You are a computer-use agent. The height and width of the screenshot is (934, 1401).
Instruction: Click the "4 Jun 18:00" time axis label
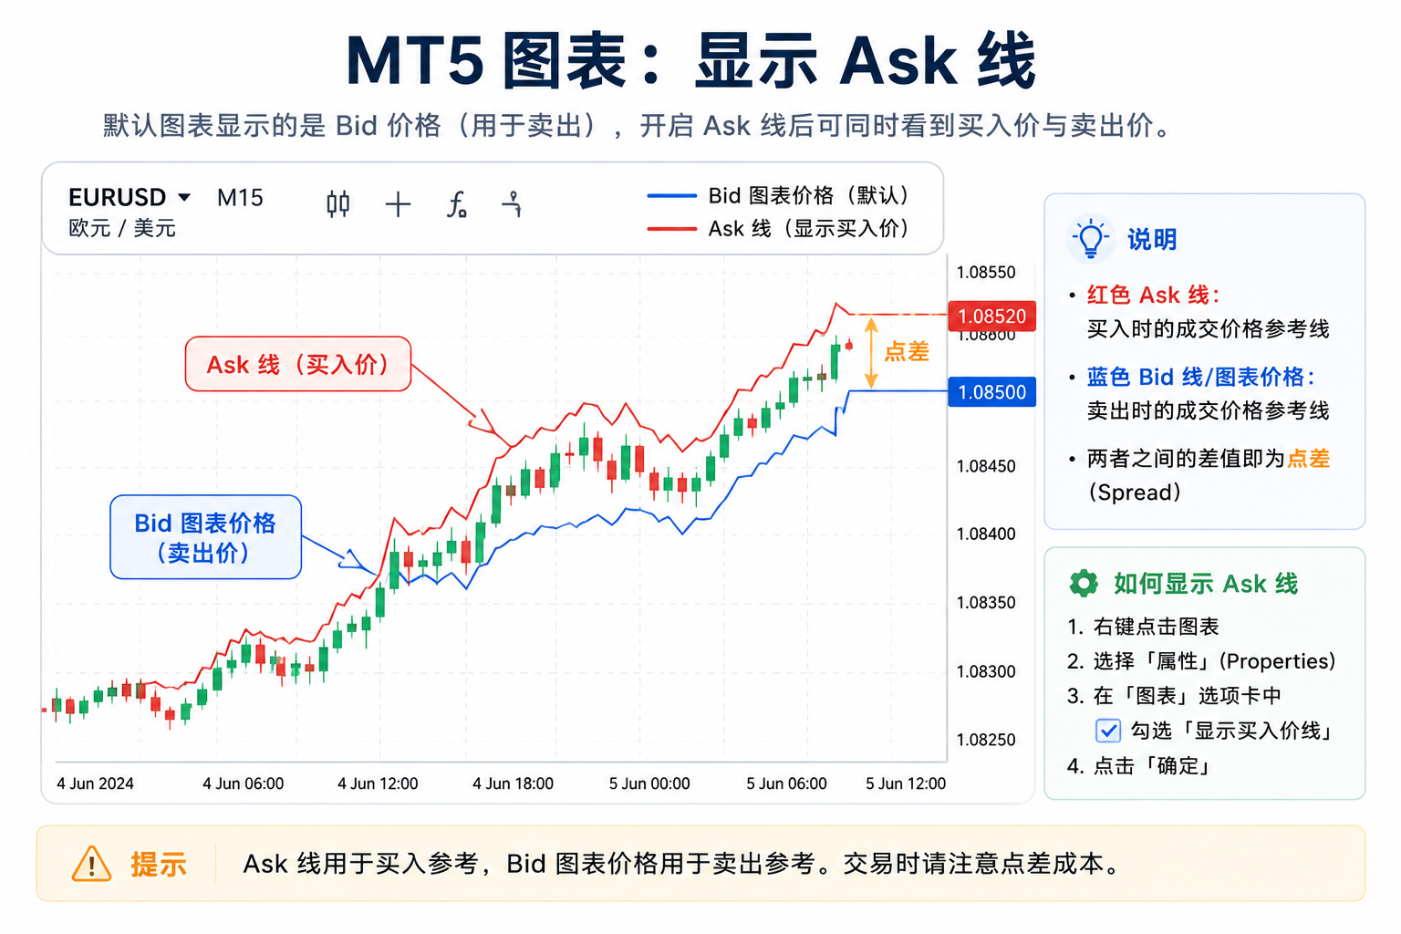(513, 784)
